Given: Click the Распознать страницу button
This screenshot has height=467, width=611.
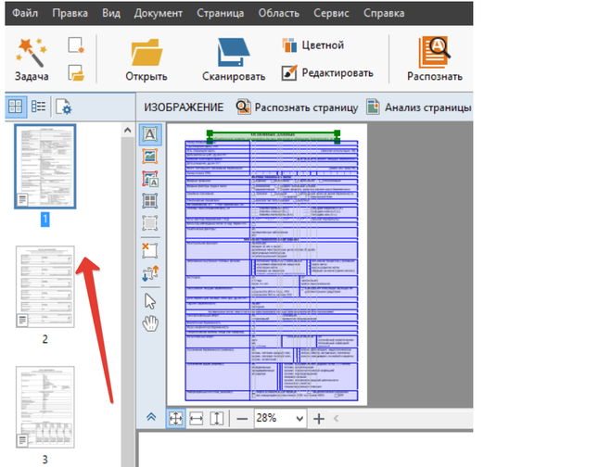Looking at the screenshot, I should tap(297, 107).
